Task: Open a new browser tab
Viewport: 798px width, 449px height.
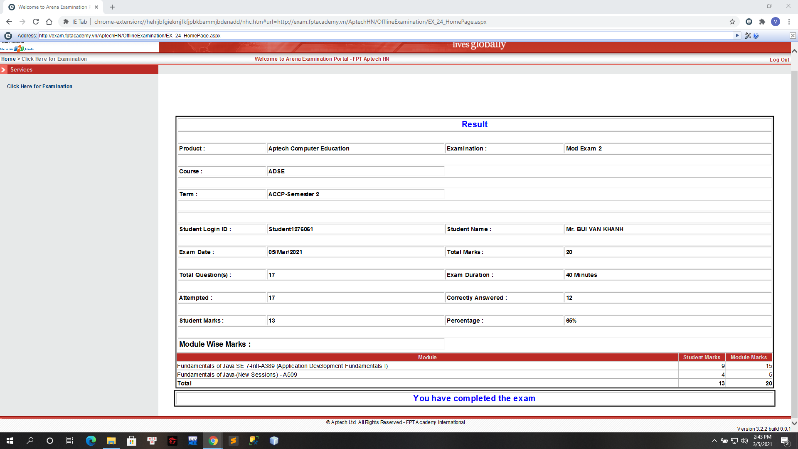Action: pos(112,7)
